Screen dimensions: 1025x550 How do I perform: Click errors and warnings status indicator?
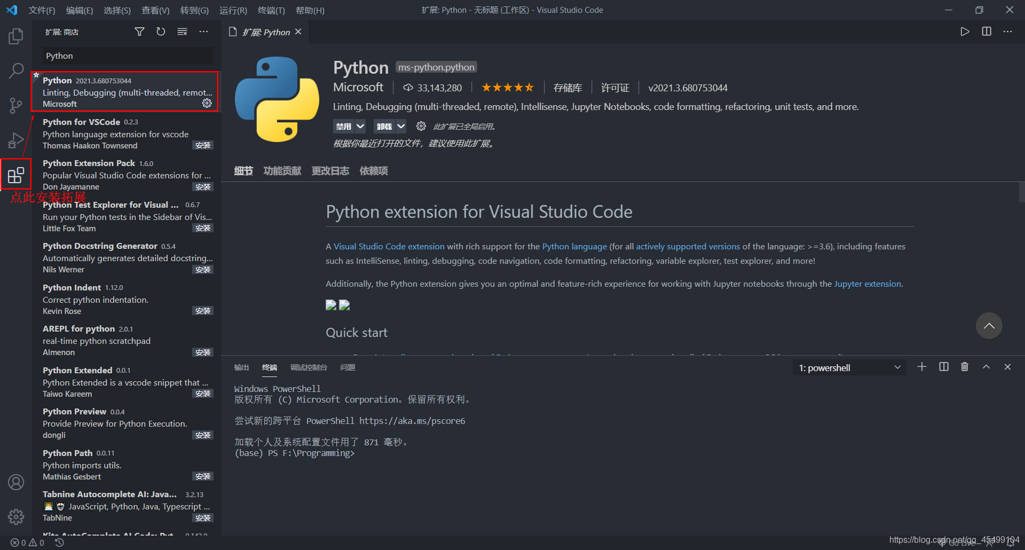pyautogui.click(x=27, y=543)
